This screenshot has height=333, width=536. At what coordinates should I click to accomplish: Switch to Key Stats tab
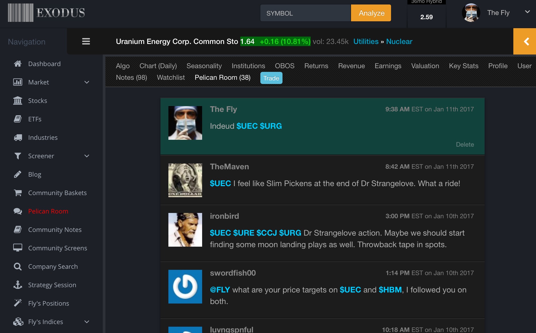click(x=464, y=66)
